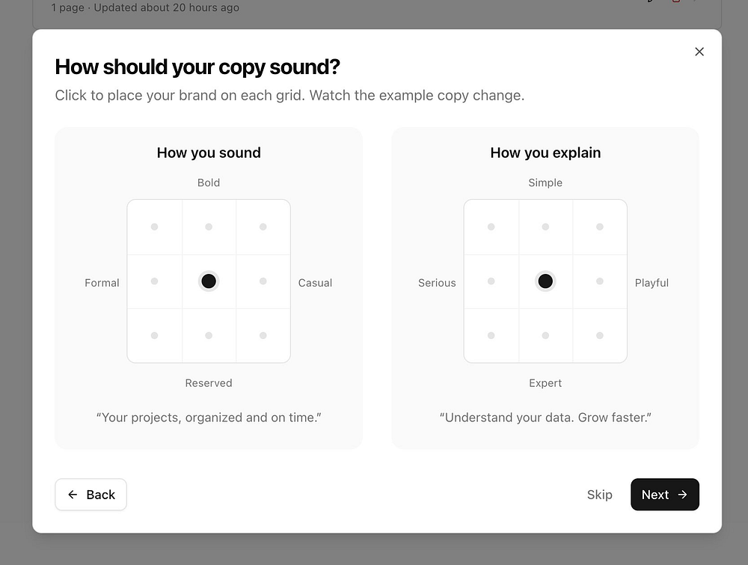Proceed with the Next button
Image resolution: width=748 pixels, height=565 pixels.
(x=664, y=495)
